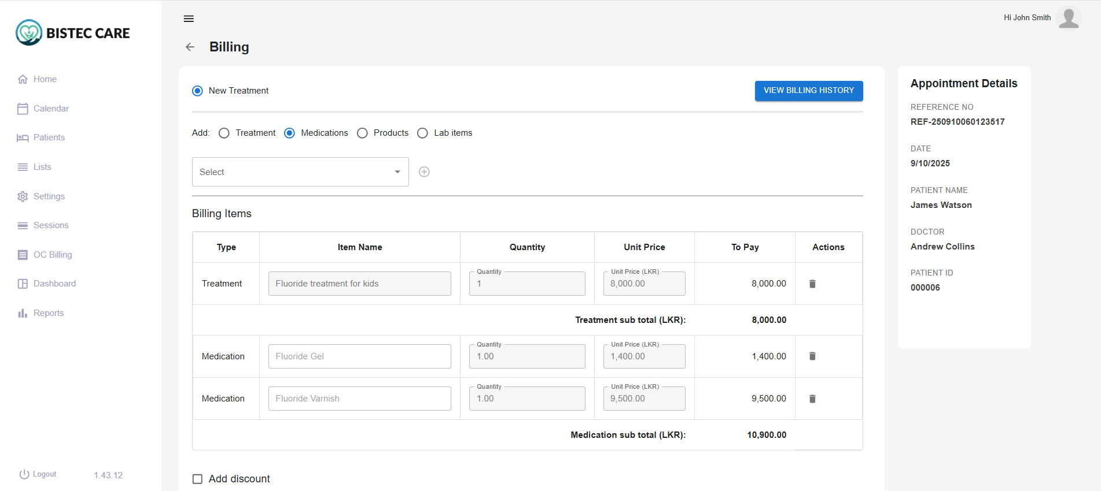The height and width of the screenshot is (491, 1101).
Task: Click the add item plus circle icon
Action: click(424, 172)
